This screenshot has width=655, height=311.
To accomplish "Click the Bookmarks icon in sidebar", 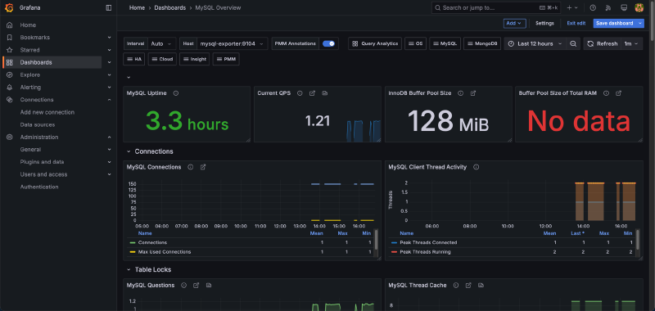I will tap(9, 38).
